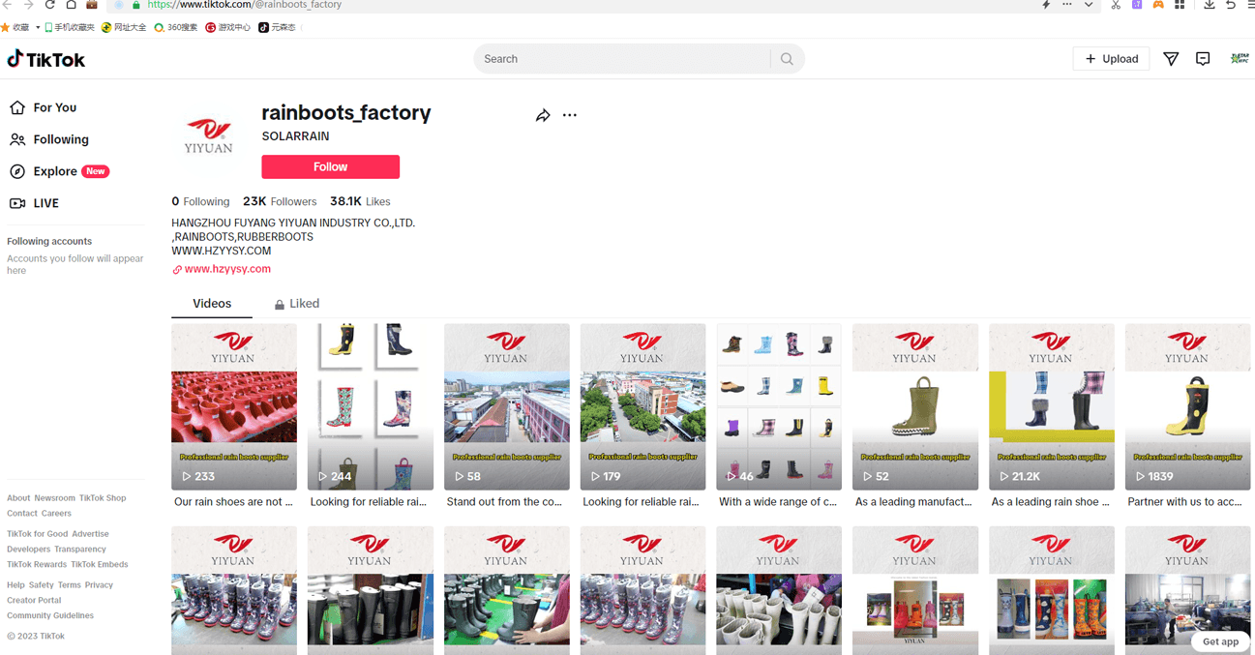This screenshot has height=655, width=1255.
Task: Reload the page with browser refresh
Action: (x=49, y=5)
